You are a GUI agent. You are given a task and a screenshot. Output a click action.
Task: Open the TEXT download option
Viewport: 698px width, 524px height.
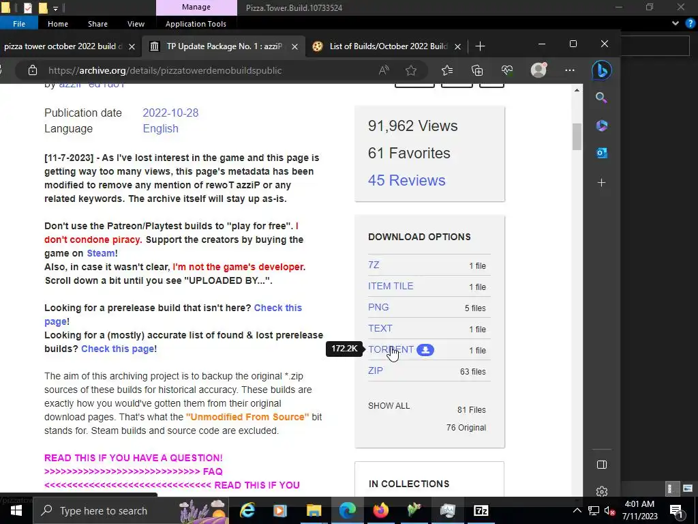point(380,328)
